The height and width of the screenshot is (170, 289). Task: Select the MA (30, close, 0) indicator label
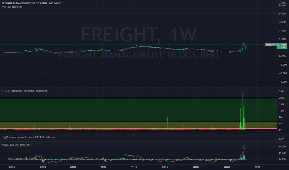coord(11,7)
